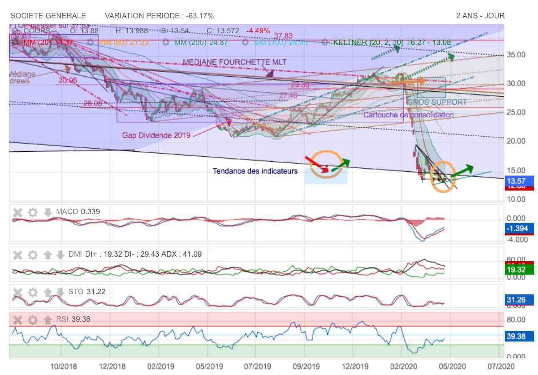Image resolution: width=538 pixels, height=375 pixels.
Task: Move the DMI panel up
Action: [47, 255]
